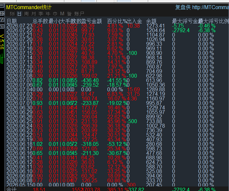Select the date row 2026.07.22
229x191 pixels.
[19, 31]
